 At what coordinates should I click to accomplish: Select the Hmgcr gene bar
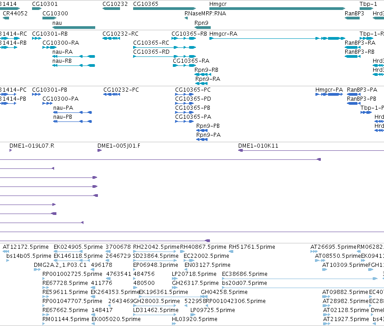(277, 9)
